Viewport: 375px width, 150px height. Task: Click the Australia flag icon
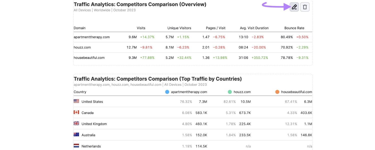(x=76, y=134)
